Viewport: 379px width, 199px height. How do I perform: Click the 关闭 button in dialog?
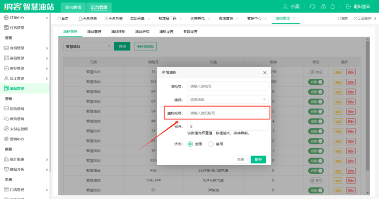coord(241,160)
